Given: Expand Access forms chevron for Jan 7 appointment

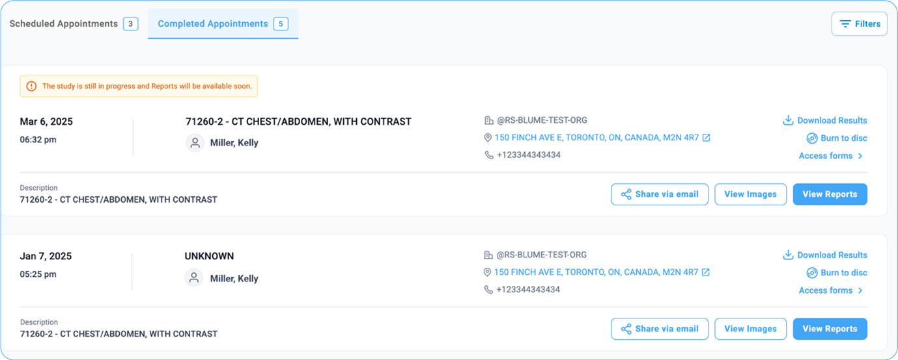Looking at the screenshot, I should (x=860, y=290).
